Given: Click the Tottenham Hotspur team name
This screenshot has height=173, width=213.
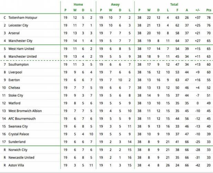Looking at the screenshot, I should pyautogui.click(x=23, y=18).
